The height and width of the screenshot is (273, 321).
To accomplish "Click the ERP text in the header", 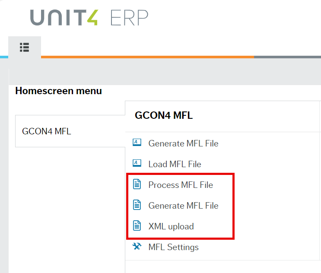I will [x=129, y=18].
